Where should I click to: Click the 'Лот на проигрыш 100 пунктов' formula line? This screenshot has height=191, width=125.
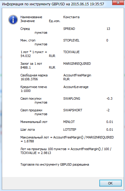(66, 149)
